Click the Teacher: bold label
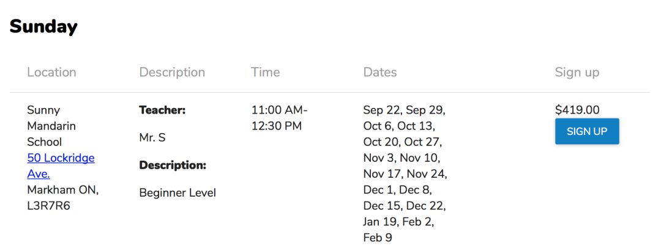Image resolution: width=661 pixels, height=251 pixels. pos(162,111)
